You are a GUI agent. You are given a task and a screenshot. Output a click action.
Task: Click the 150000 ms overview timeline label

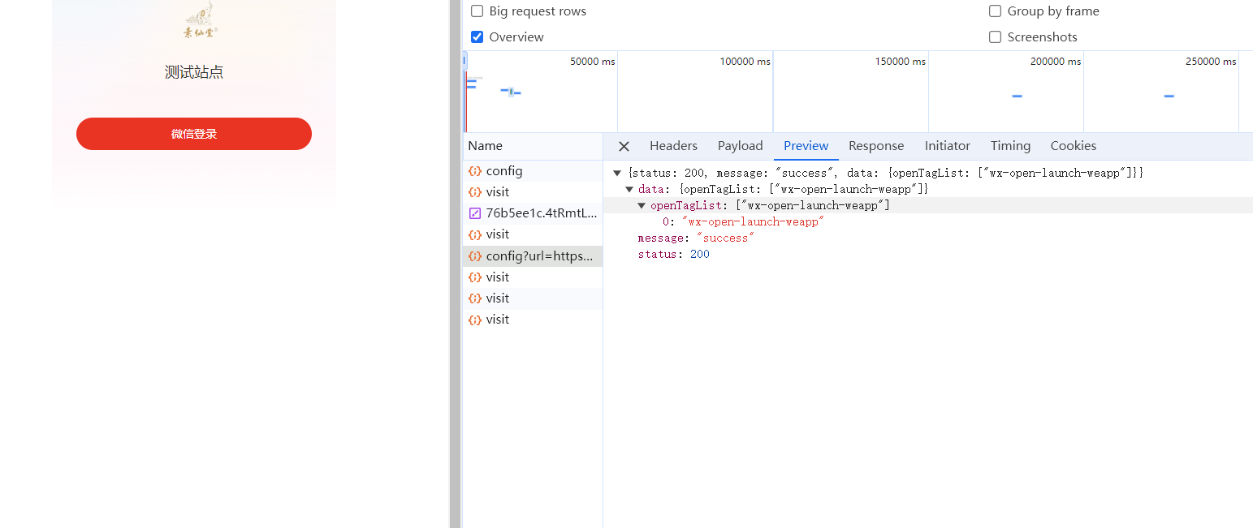coord(900,62)
